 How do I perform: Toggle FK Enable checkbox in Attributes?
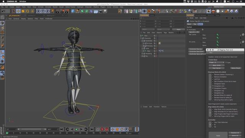point(203,30)
